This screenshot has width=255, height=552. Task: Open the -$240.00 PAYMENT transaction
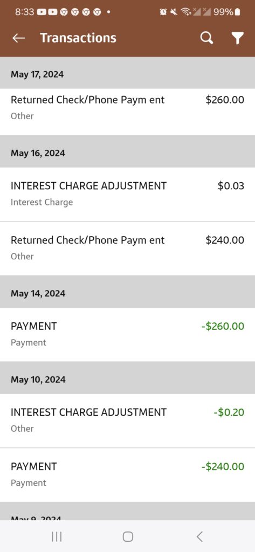127,475
